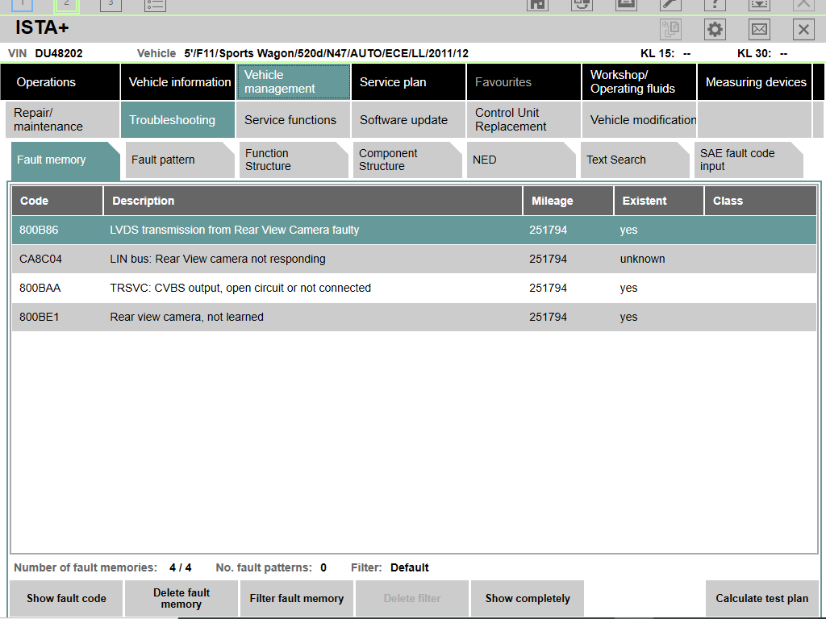Image resolution: width=826 pixels, height=619 pixels.
Task: Click the Delete fault memory button
Action: [181, 599]
